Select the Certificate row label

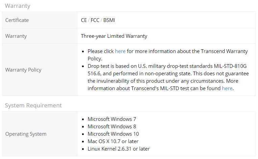(17, 20)
